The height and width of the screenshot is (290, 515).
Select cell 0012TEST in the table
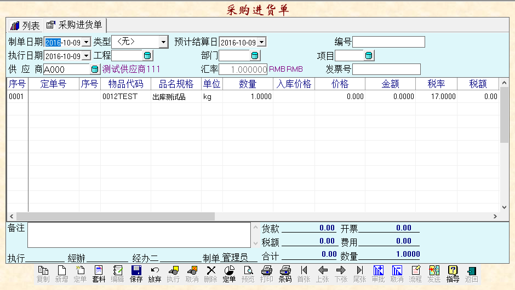click(x=126, y=96)
